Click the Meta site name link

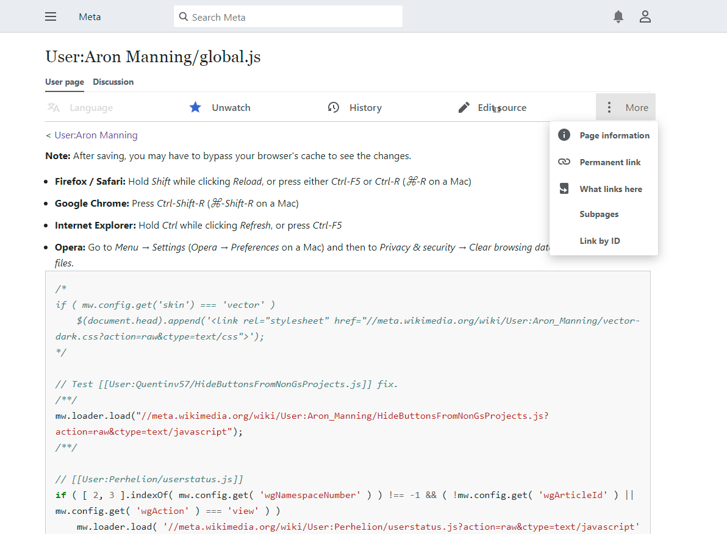90,16
